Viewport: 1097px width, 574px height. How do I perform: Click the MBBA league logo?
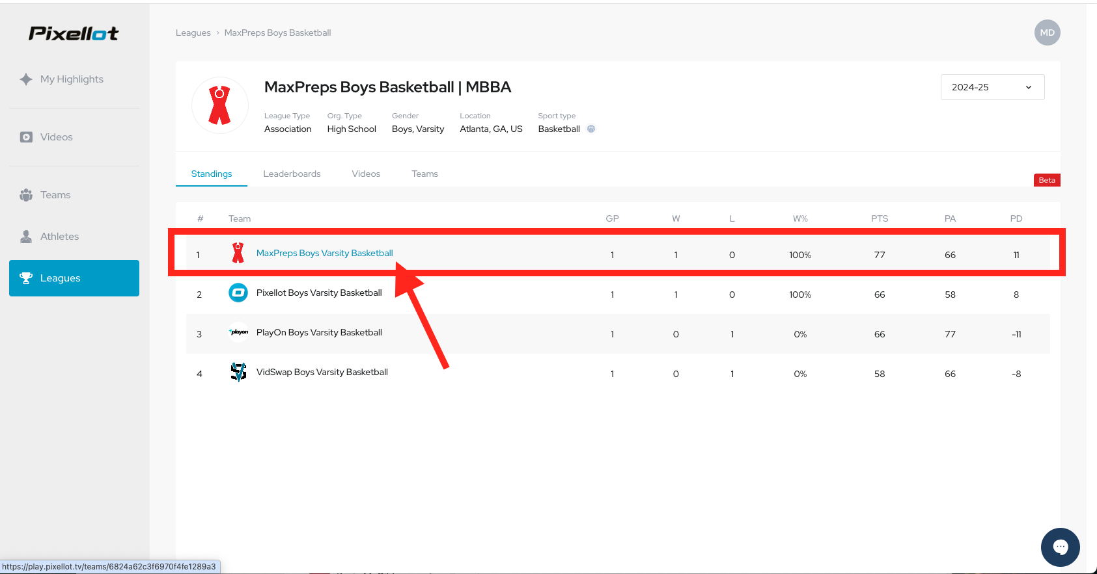point(220,105)
